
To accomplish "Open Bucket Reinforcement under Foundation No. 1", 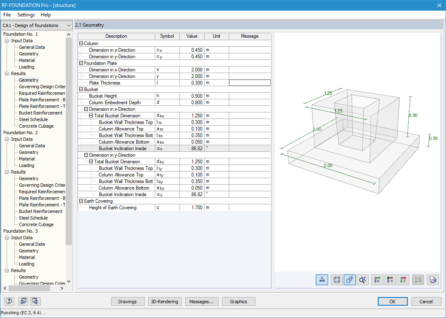I will 41,113.
